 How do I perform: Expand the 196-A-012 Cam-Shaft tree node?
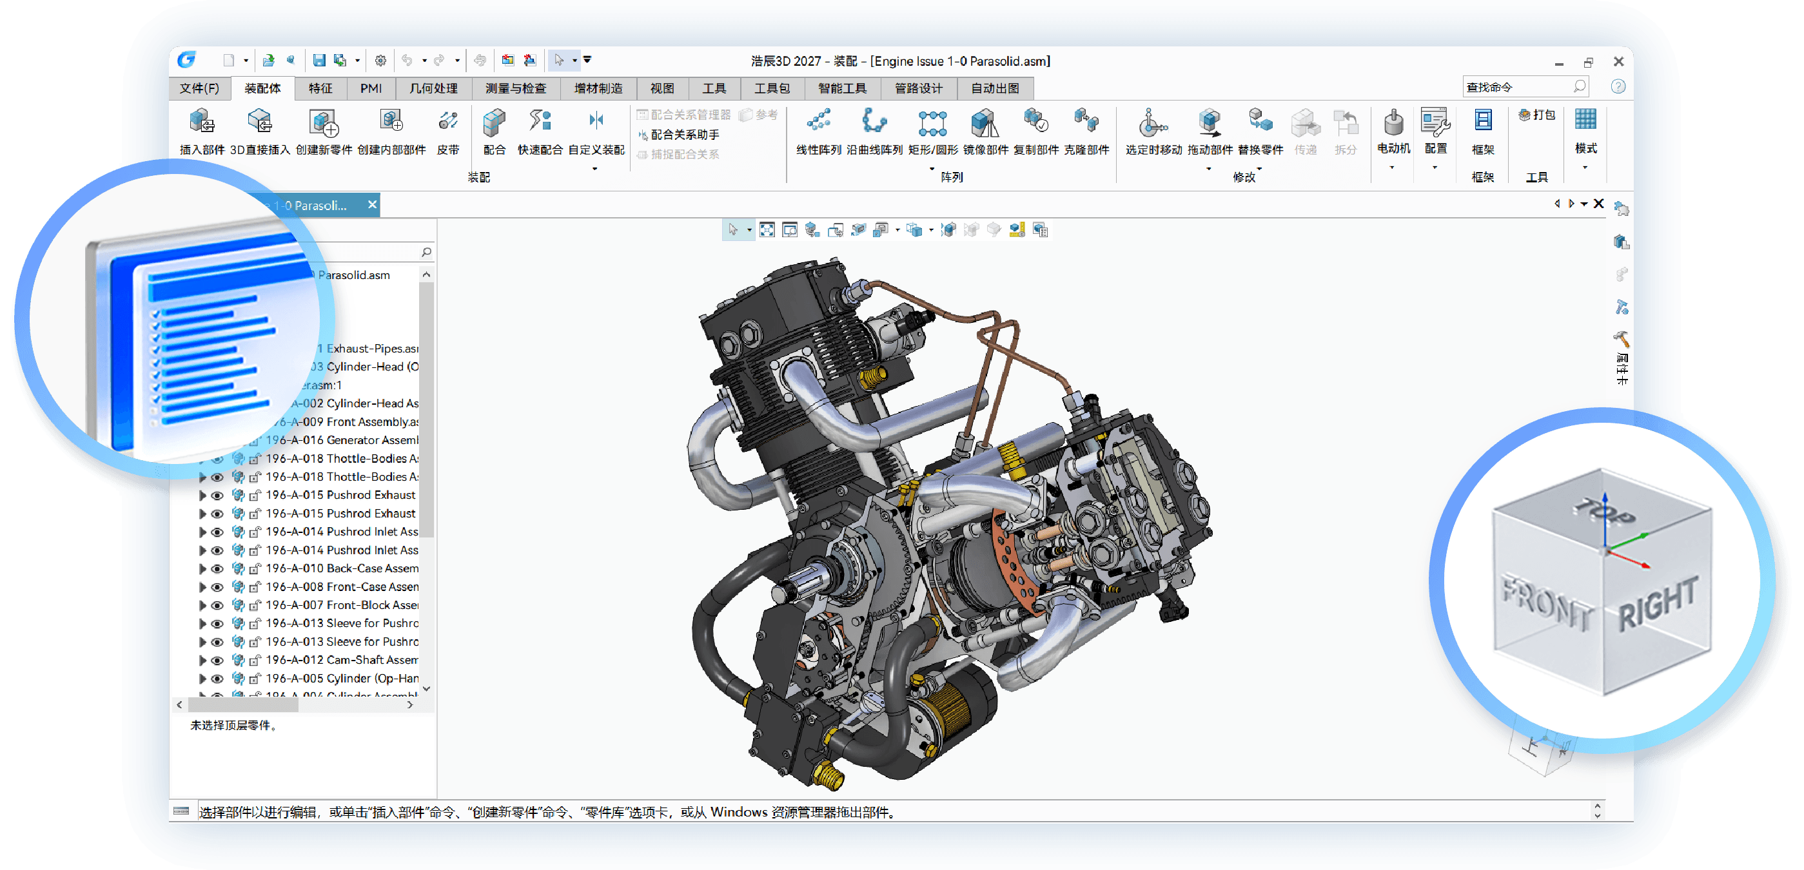202,660
